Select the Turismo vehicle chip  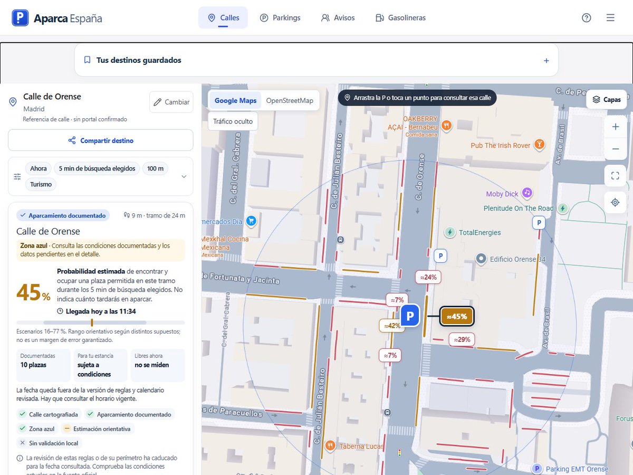(x=41, y=185)
